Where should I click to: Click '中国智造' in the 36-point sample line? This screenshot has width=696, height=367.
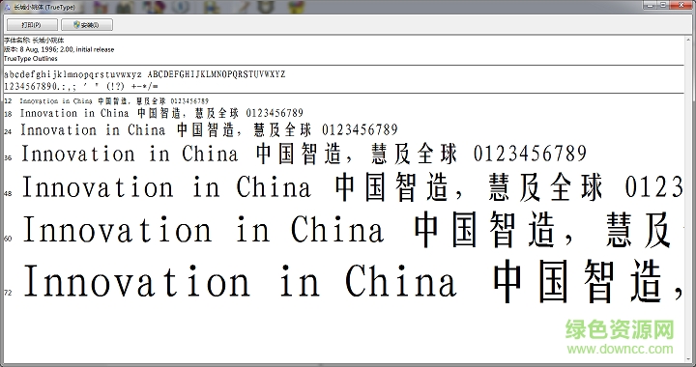point(299,155)
